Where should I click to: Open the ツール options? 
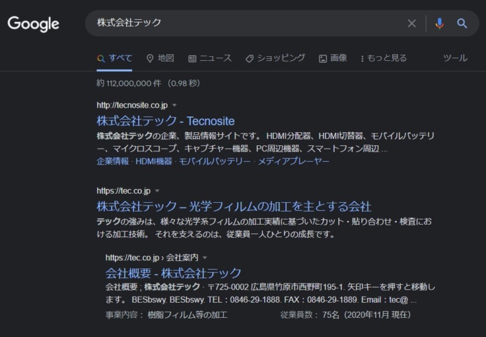point(455,58)
